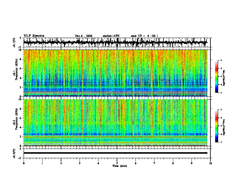Click the 'Time (min)' axis label
This screenshot has height=183, width=237.
coord(120,166)
